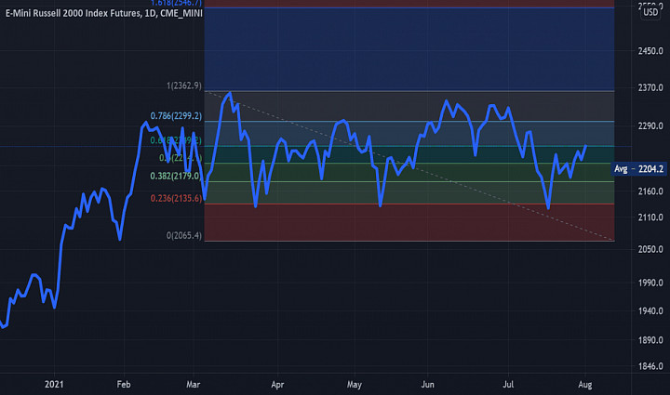Select the Avg 2204.2 price label

tap(638, 169)
